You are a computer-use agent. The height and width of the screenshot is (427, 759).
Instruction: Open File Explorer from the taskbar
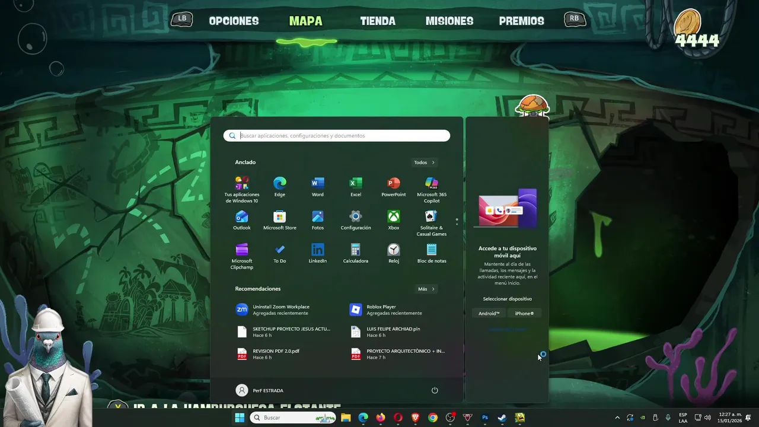click(x=346, y=418)
